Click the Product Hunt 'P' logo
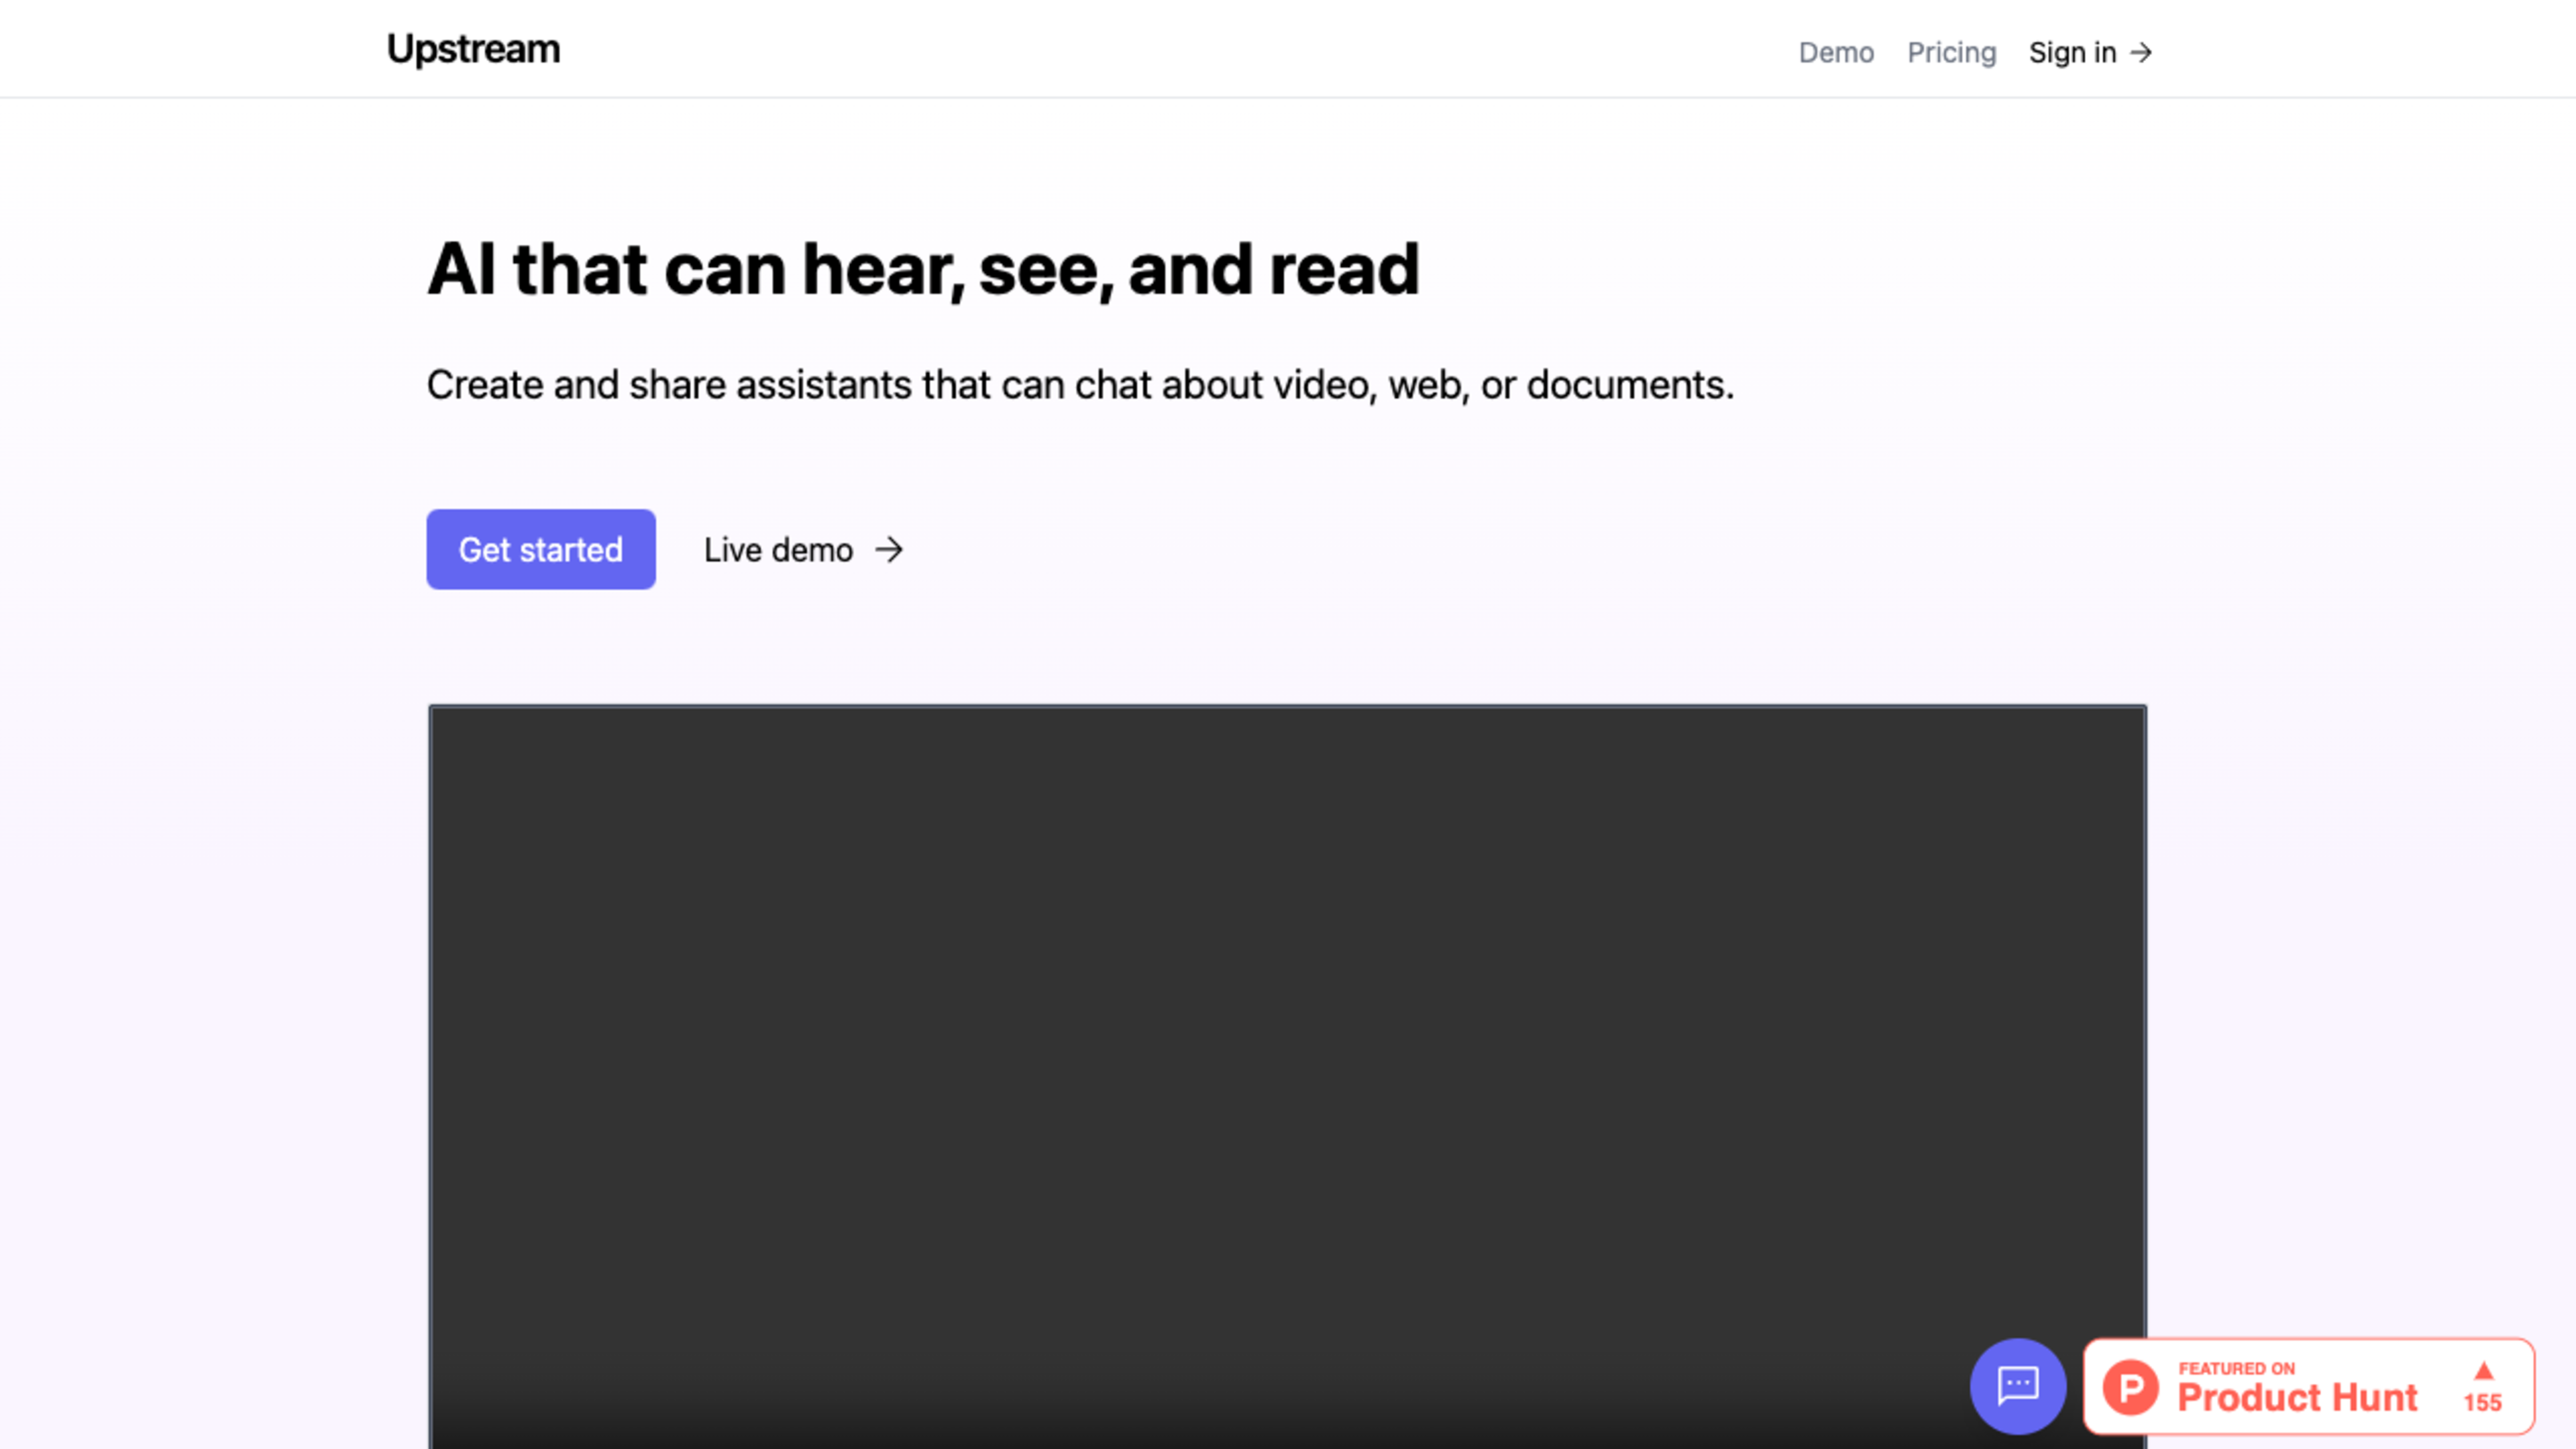This screenshot has height=1449, width=2576. (2130, 1387)
